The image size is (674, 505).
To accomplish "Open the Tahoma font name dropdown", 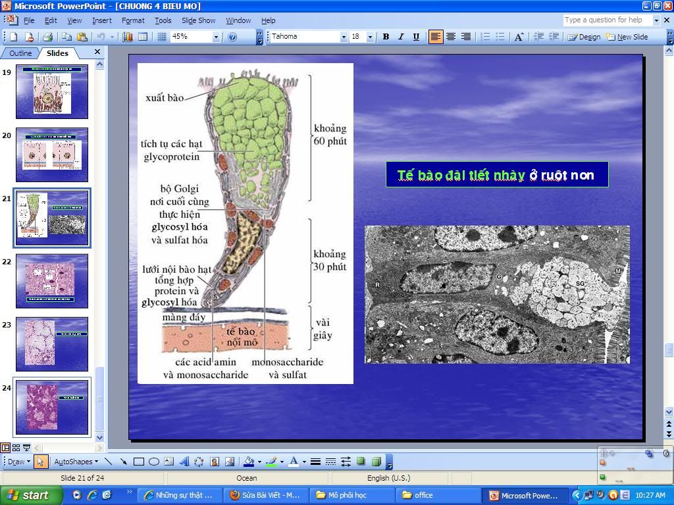I will tap(344, 37).
